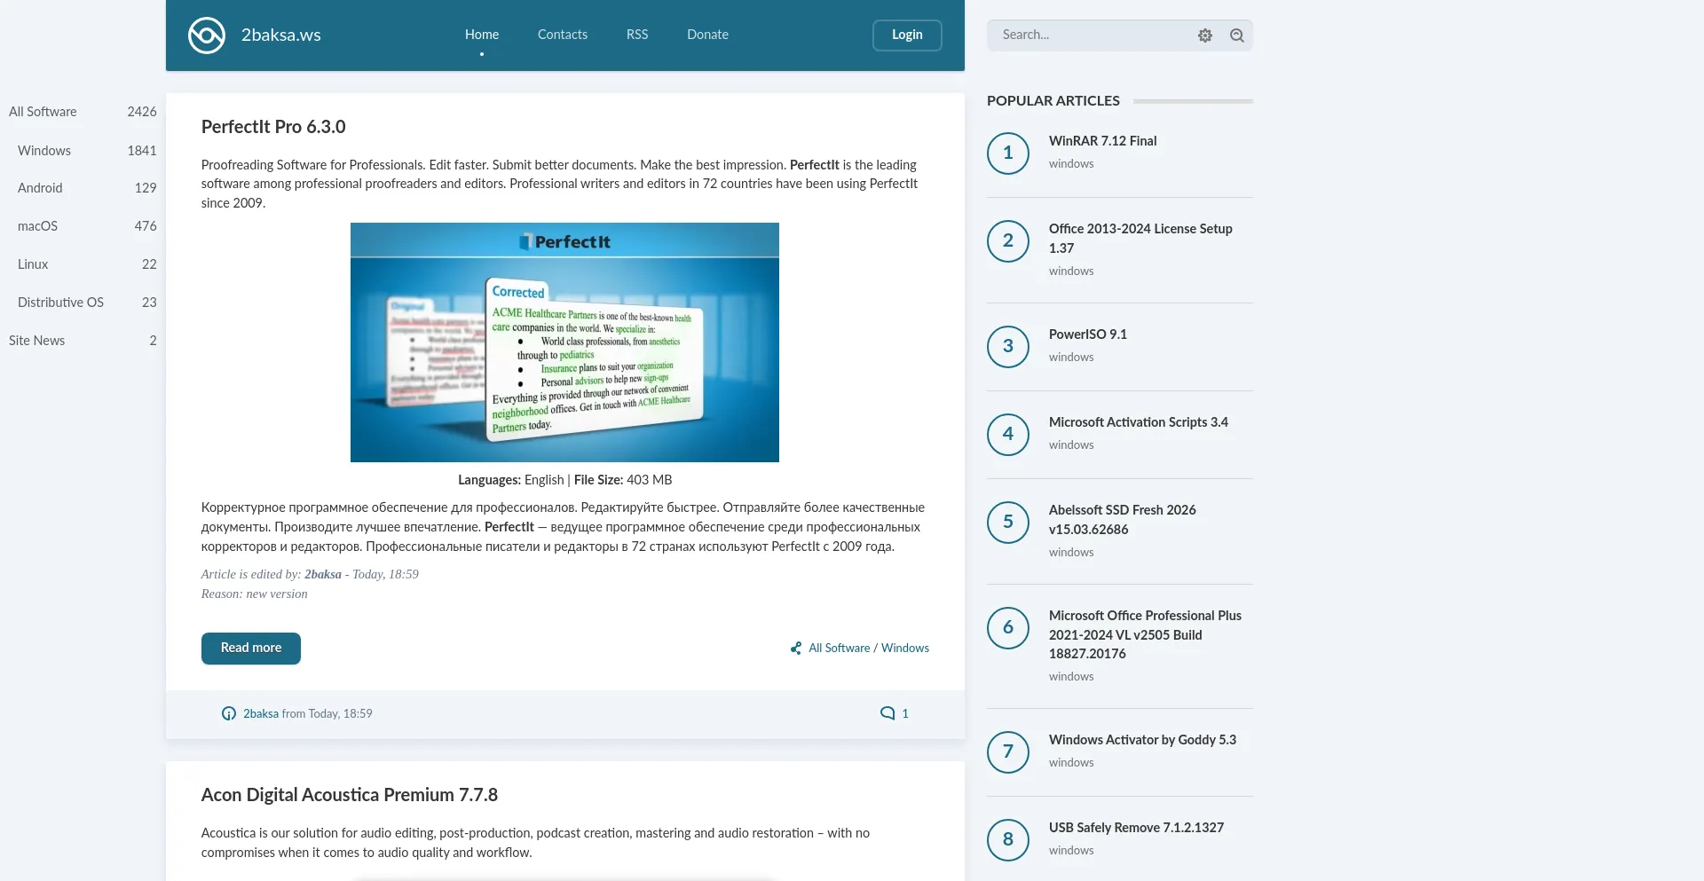Image resolution: width=1704 pixels, height=881 pixels.
Task: Click the Login button
Action: pyautogui.click(x=907, y=35)
